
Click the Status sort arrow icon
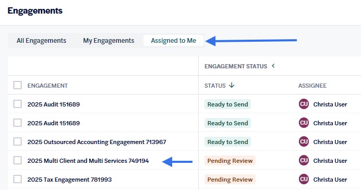pos(232,86)
